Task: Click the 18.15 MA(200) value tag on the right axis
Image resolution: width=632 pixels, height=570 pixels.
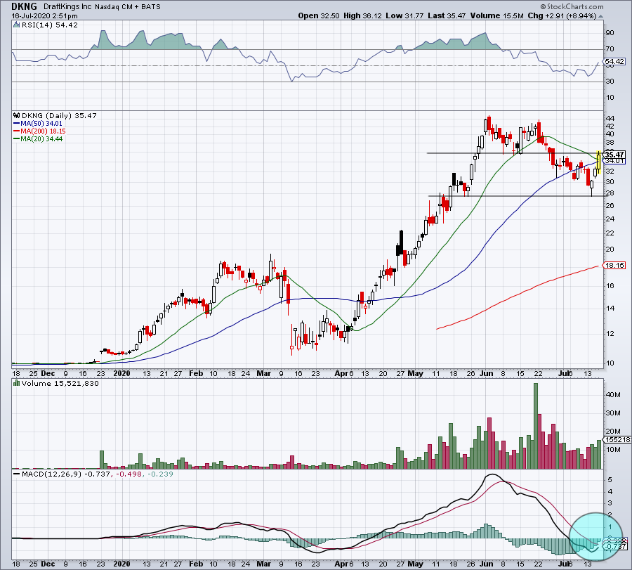Action: point(614,266)
